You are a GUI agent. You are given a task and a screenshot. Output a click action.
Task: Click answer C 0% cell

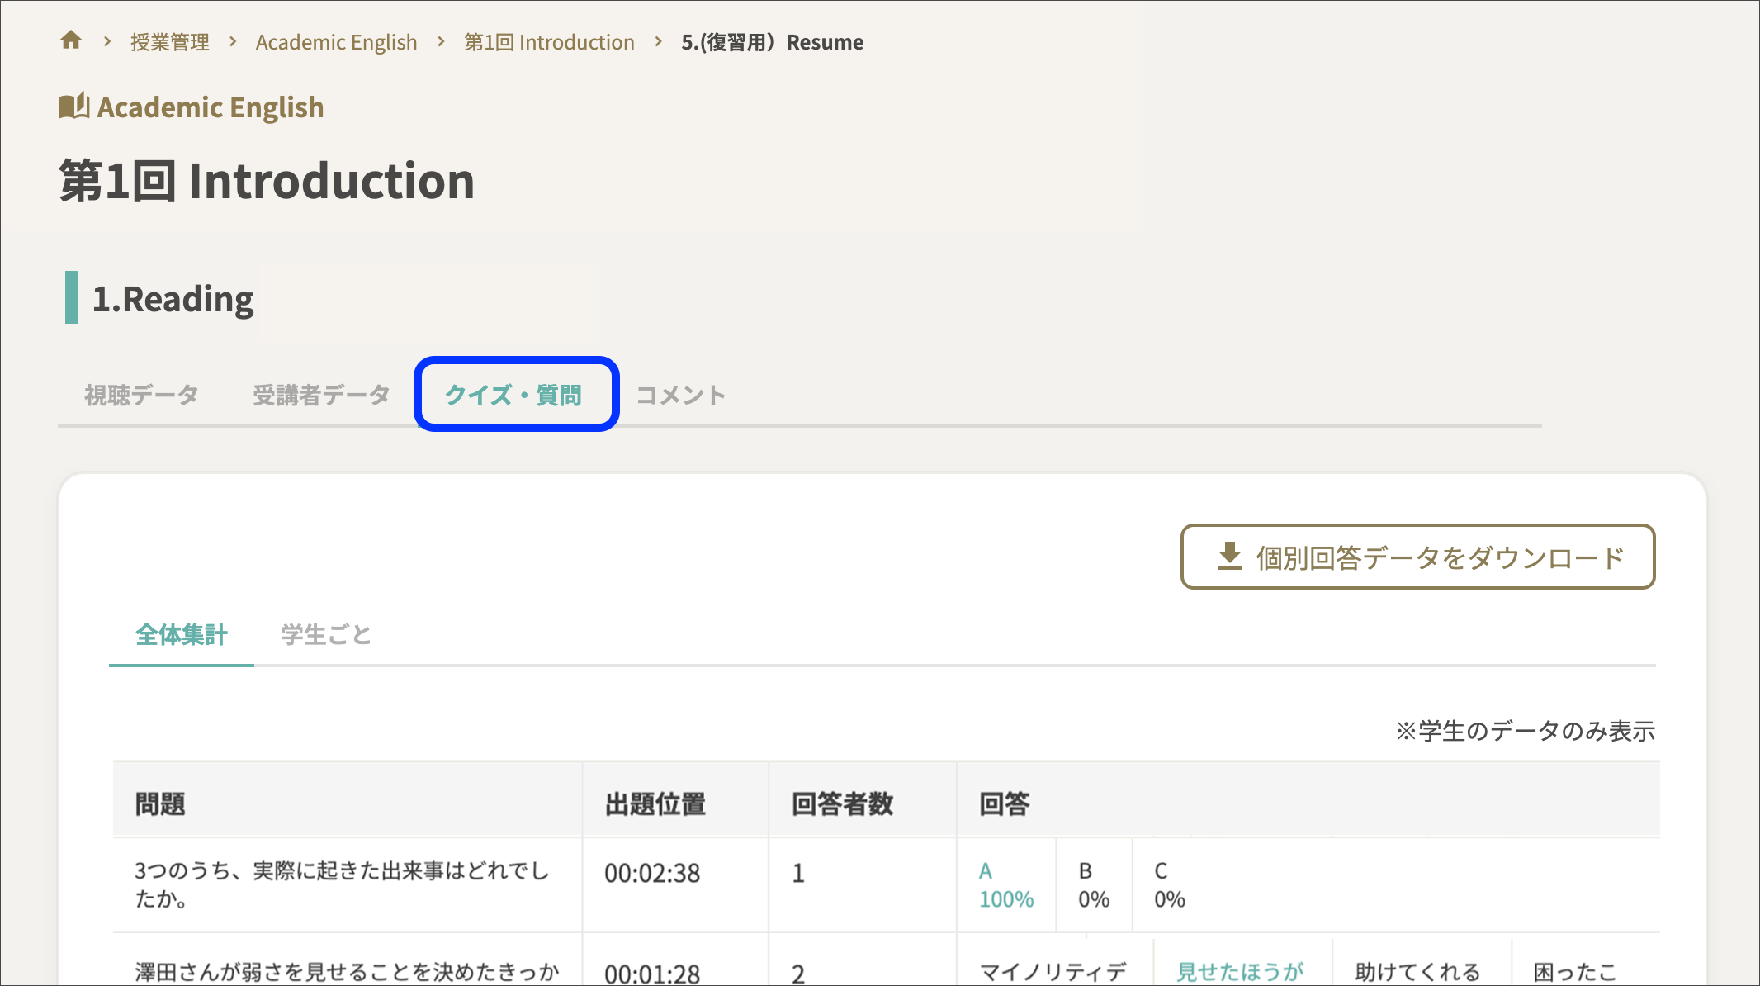1170,884
